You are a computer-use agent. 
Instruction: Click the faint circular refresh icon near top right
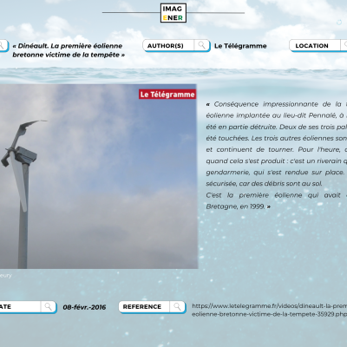click(x=339, y=23)
